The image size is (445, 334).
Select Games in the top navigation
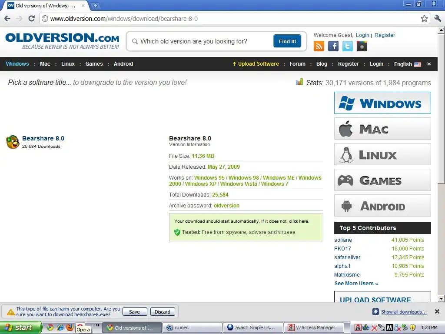94,64
